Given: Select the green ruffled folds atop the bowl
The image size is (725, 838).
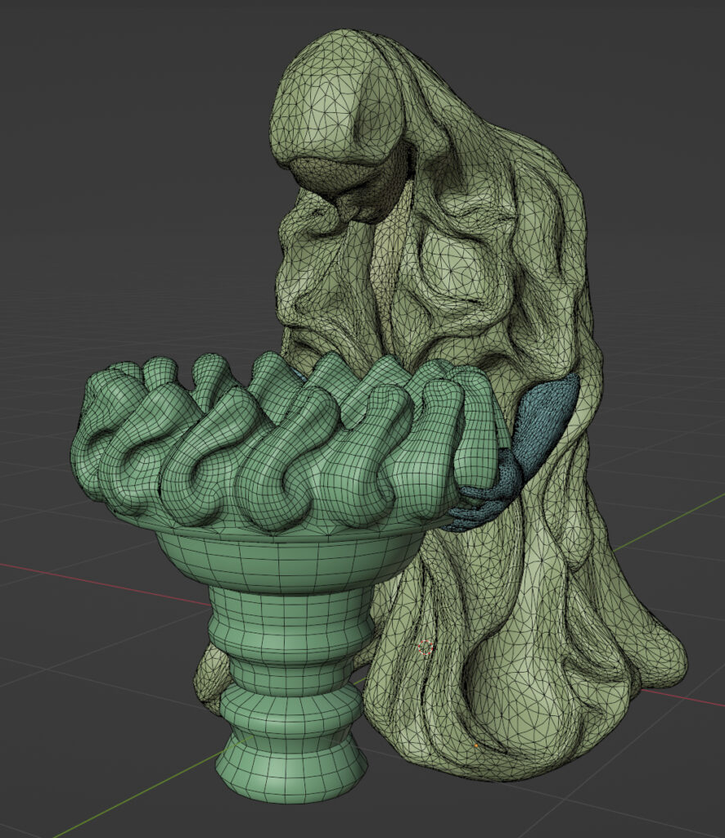Looking at the screenshot, I should (x=270, y=442).
